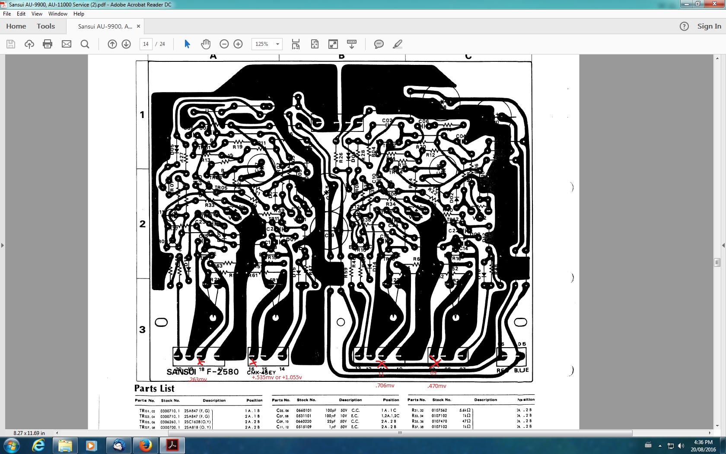Select the Highlight text pen tool
The width and height of the screenshot is (726, 454).
point(398,44)
